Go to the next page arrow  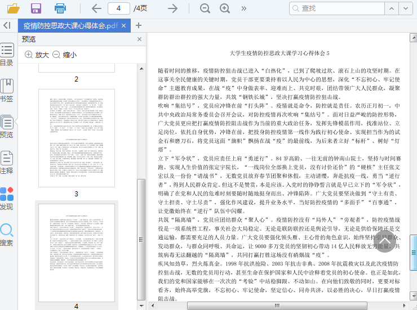point(172,8)
